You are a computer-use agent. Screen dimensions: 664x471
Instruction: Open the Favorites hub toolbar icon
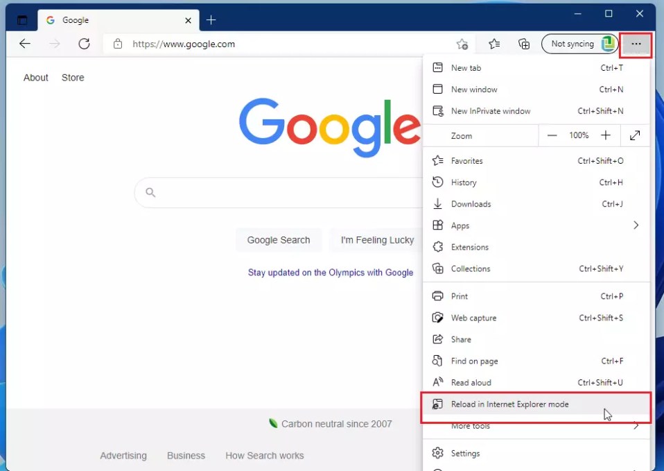pyautogui.click(x=493, y=43)
